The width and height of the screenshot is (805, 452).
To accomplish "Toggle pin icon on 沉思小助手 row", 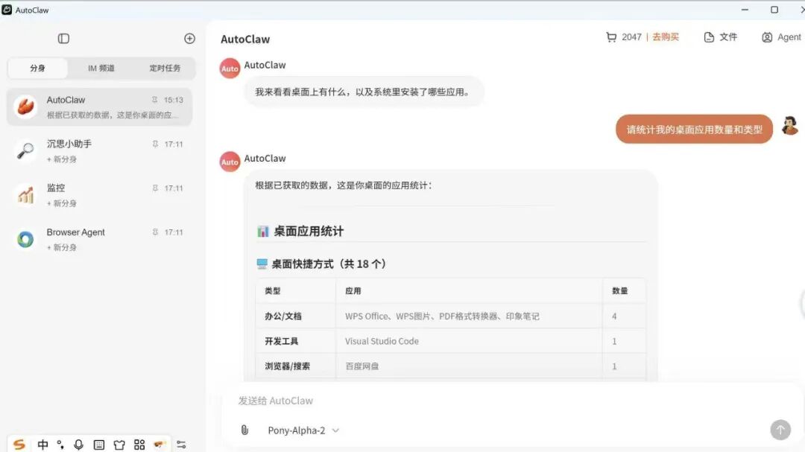I will 155,144.
